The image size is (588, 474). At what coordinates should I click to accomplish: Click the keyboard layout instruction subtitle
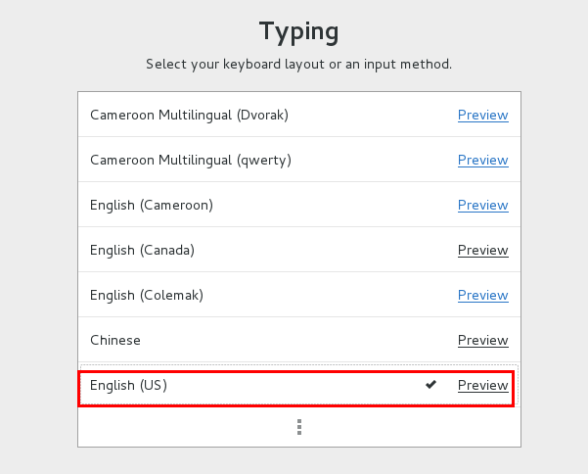click(x=298, y=65)
